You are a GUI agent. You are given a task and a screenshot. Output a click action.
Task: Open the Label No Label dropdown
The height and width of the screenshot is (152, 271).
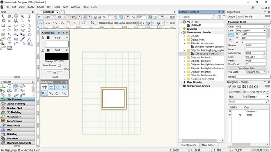(256, 57)
